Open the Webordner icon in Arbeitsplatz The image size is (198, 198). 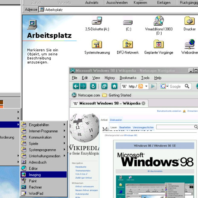(x=190, y=44)
